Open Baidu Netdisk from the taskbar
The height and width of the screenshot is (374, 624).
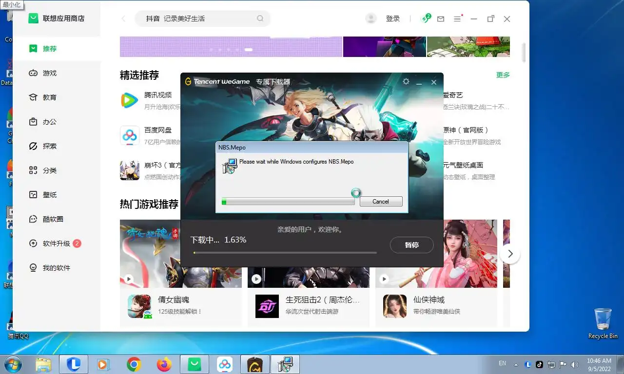coord(225,364)
